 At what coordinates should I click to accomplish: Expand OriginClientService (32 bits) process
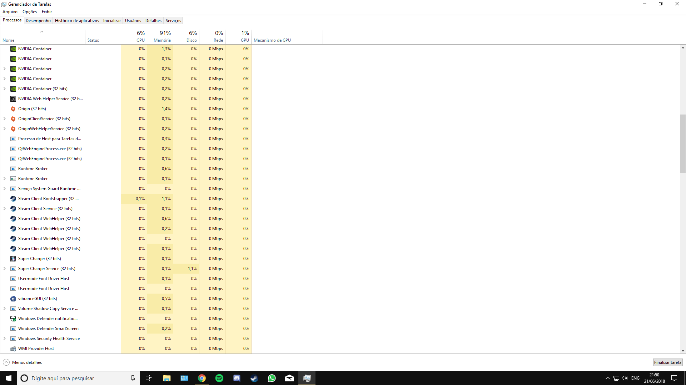(x=5, y=119)
